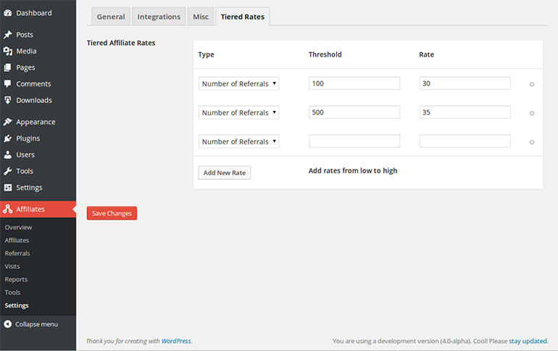This screenshot has height=351, width=558.
Task: Click the Comments speech bubble icon
Action: [x=8, y=84]
